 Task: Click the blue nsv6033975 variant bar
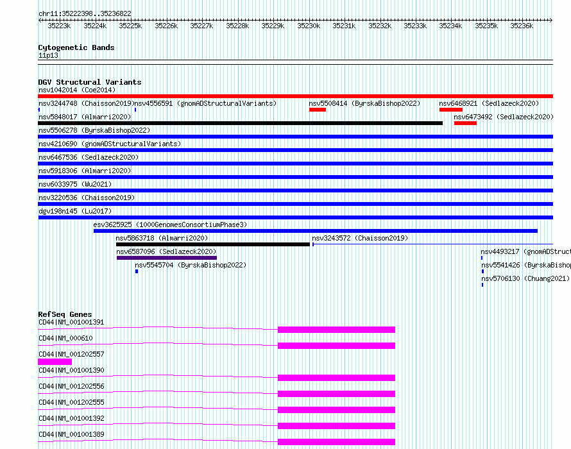tap(295, 191)
